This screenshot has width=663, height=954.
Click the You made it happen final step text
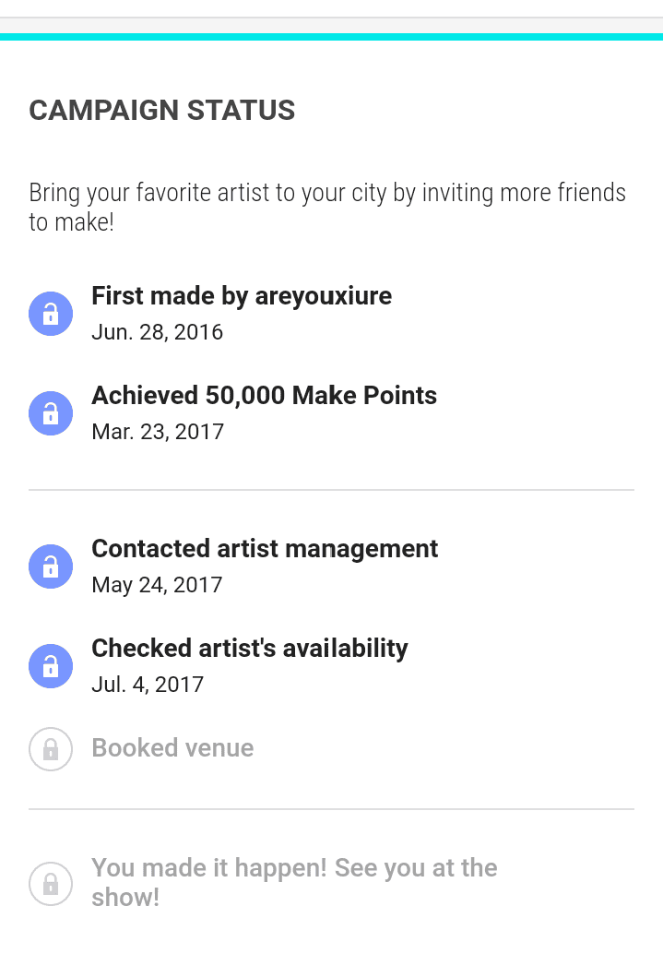pyautogui.click(x=293, y=882)
